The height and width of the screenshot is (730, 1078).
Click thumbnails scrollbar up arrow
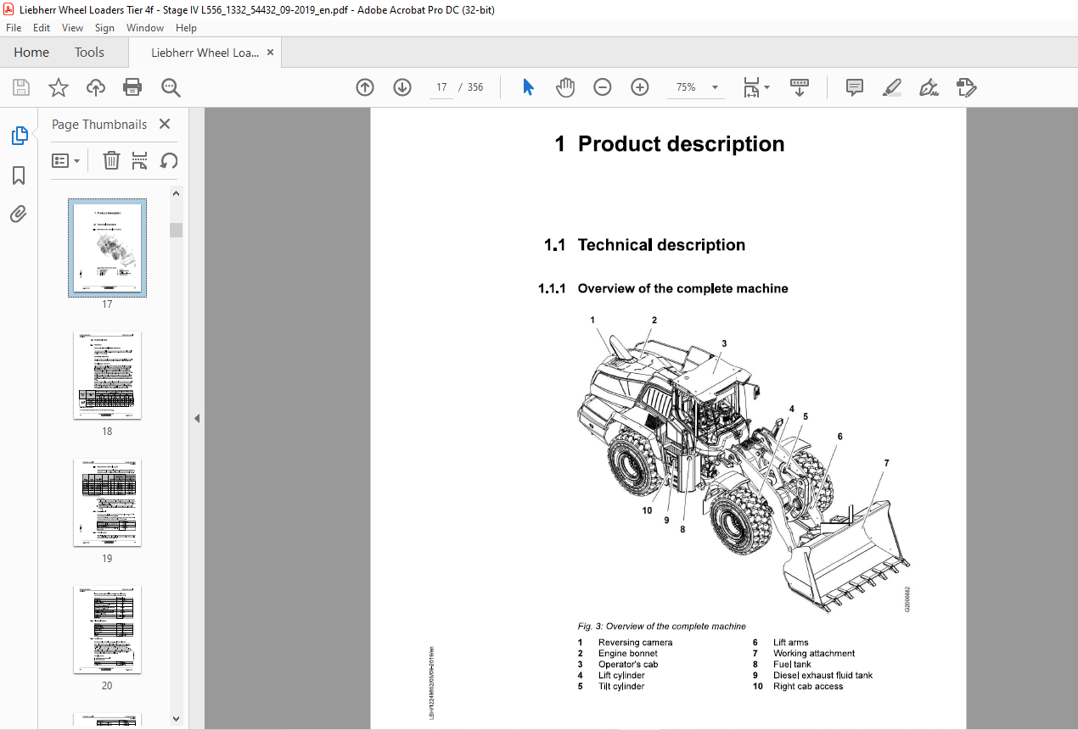tap(176, 193)
